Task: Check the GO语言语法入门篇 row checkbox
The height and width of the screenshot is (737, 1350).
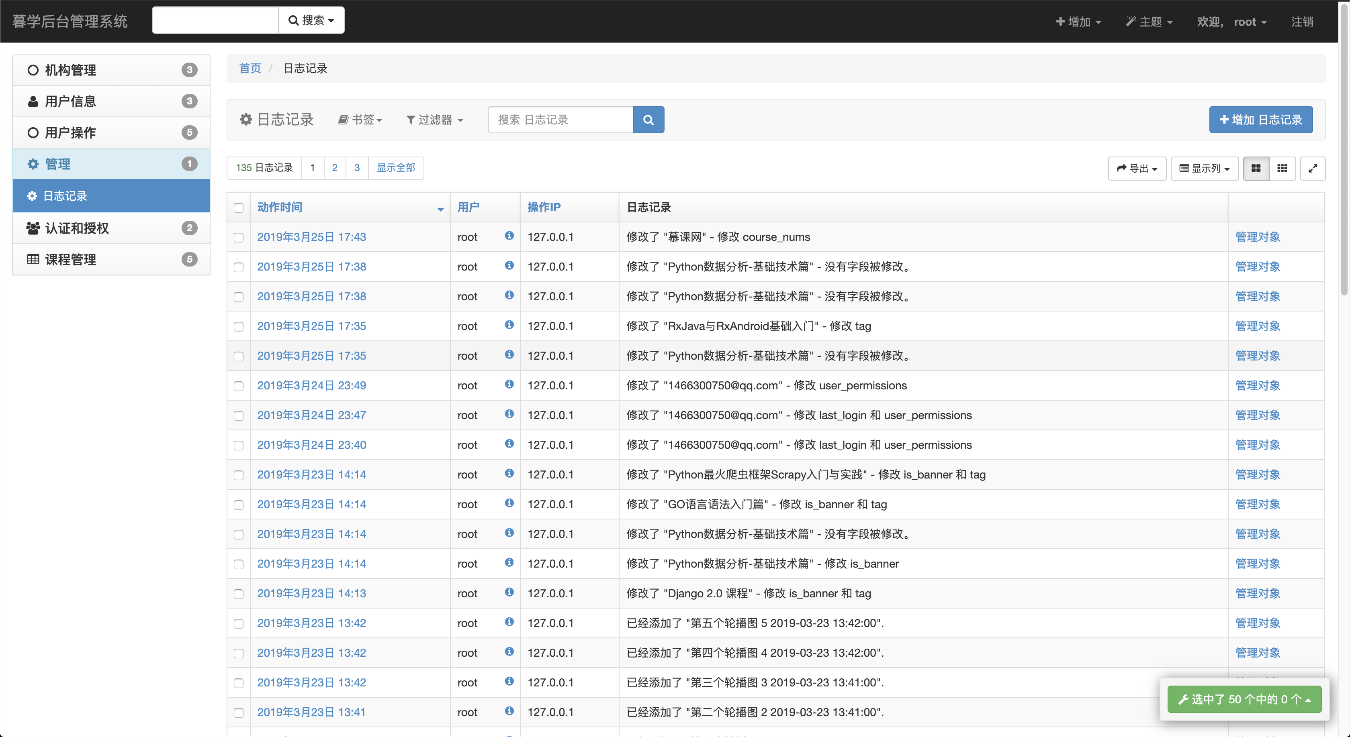Action: pyautogui.click(x=238, y=505)
